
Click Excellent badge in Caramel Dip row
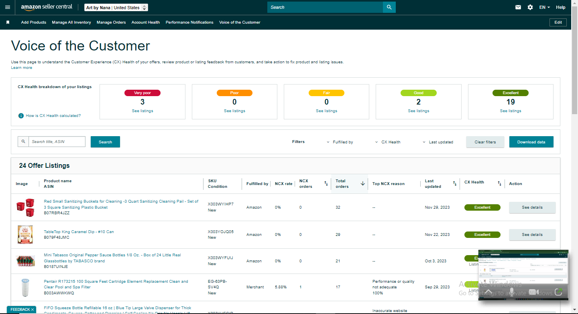coord(482,235)
